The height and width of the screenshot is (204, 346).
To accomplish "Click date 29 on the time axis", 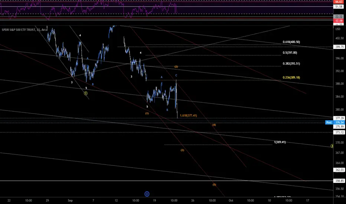I will pos(47,200).
